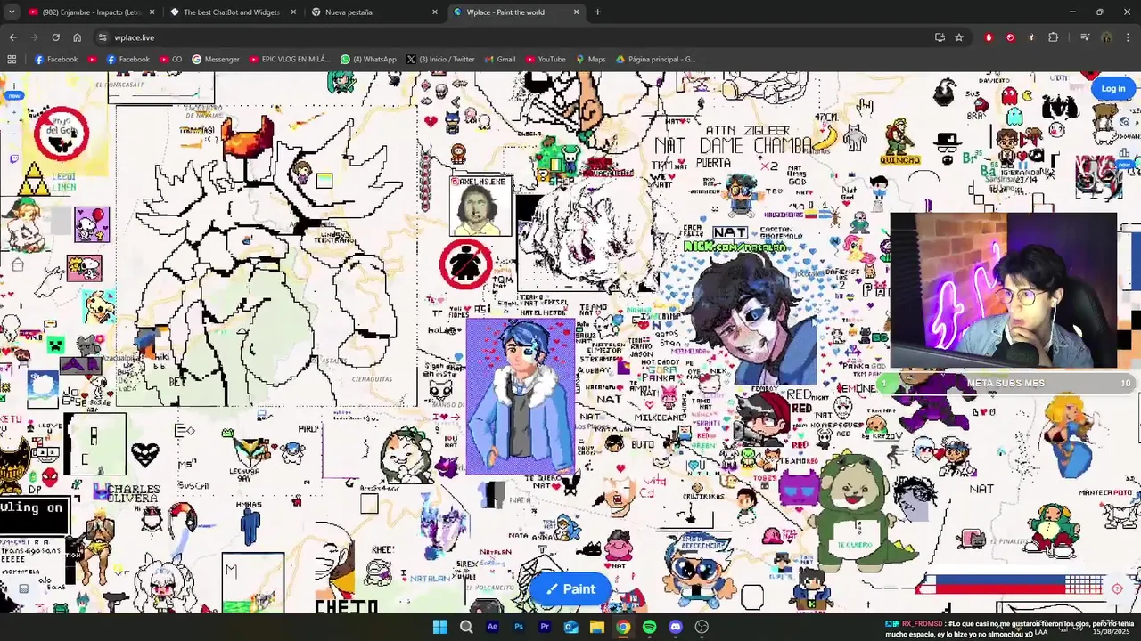Screen dimensions: 1141x641
Task: Open the WhatsApp bookmark
Action: point(368,60)
